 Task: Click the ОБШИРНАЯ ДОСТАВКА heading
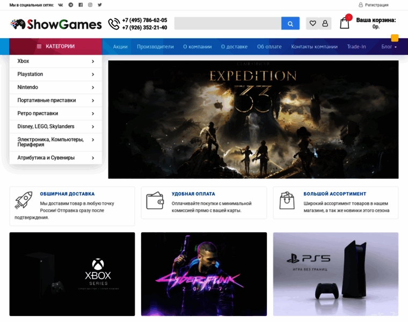pyautogui.click(x=67, y=194)
